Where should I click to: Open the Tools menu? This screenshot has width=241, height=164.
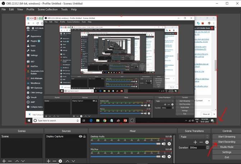pyautogui.click(x=64, y=9)
